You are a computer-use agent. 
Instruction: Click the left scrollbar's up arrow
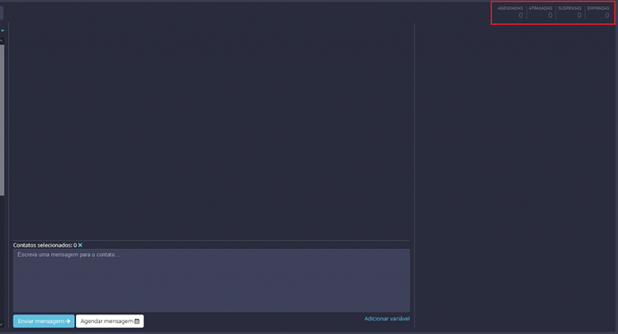[x=2, y=41]
